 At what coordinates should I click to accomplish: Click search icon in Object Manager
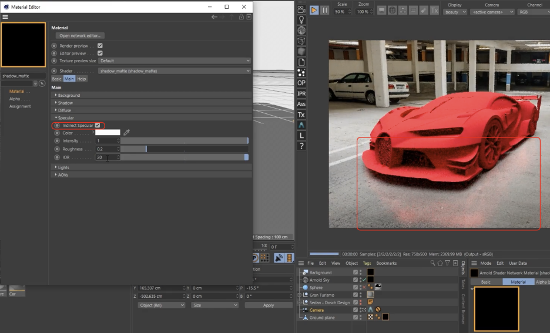[x=433, y=263]
